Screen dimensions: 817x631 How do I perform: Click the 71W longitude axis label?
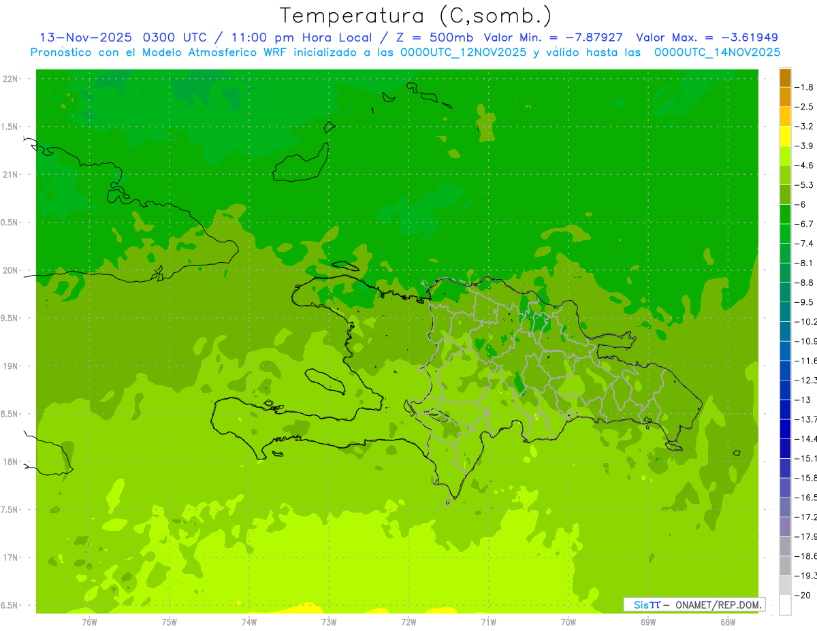pyautogui.click(x=488, y=622)
